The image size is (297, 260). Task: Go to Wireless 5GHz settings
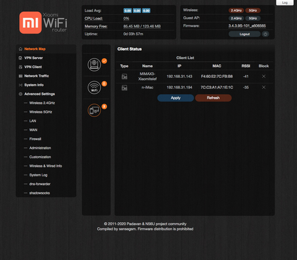40,112
